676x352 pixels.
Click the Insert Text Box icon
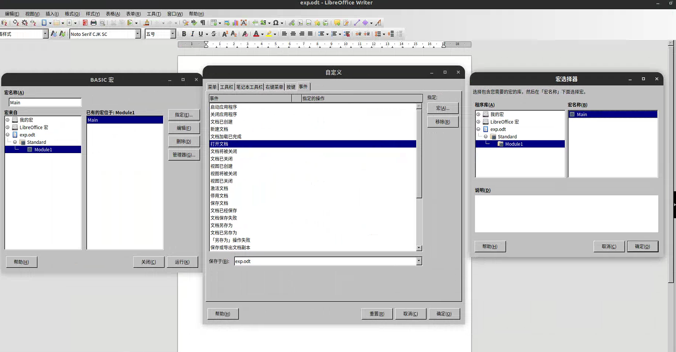coord(244,23)
